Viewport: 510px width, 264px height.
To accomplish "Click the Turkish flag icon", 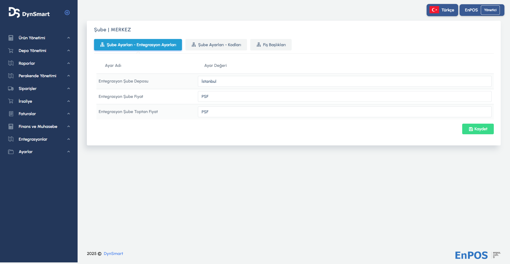I will [x=434, y=10].
